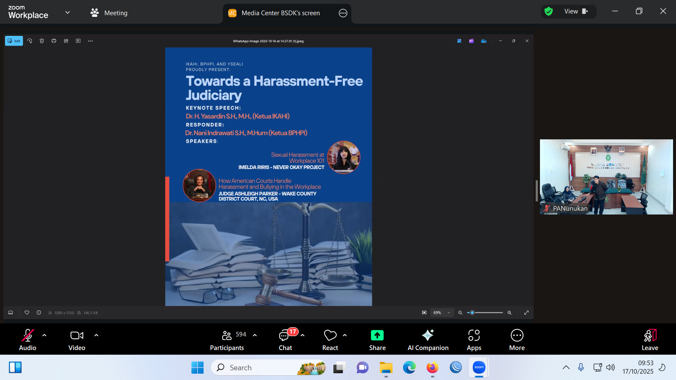Open Firefox from the taskbar

click(432, 368)
